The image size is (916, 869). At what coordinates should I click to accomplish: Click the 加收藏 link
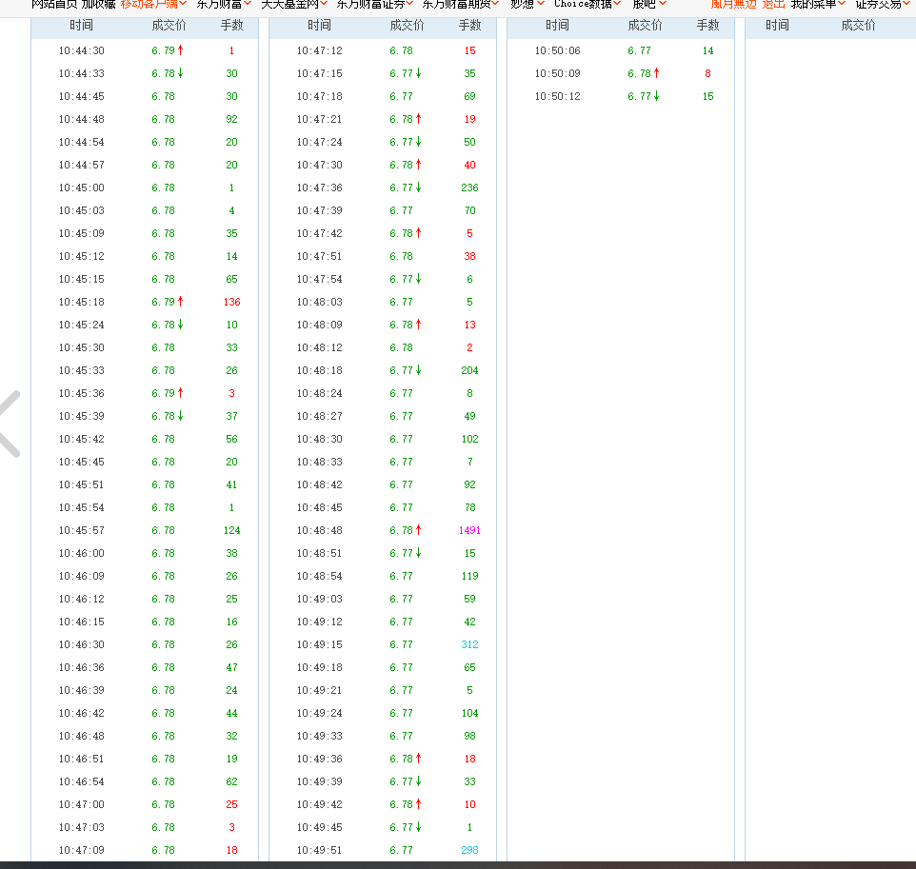(99, 4)
